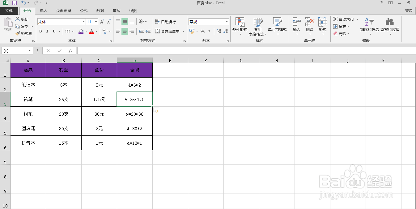Enable 自动换行 wrap text
416x209 pixels.
(165, 22)
